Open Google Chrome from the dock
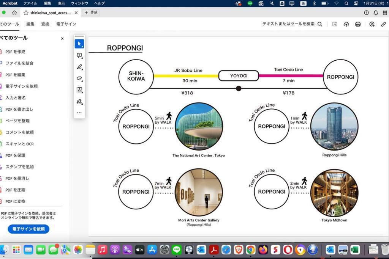 pos(250,250)
